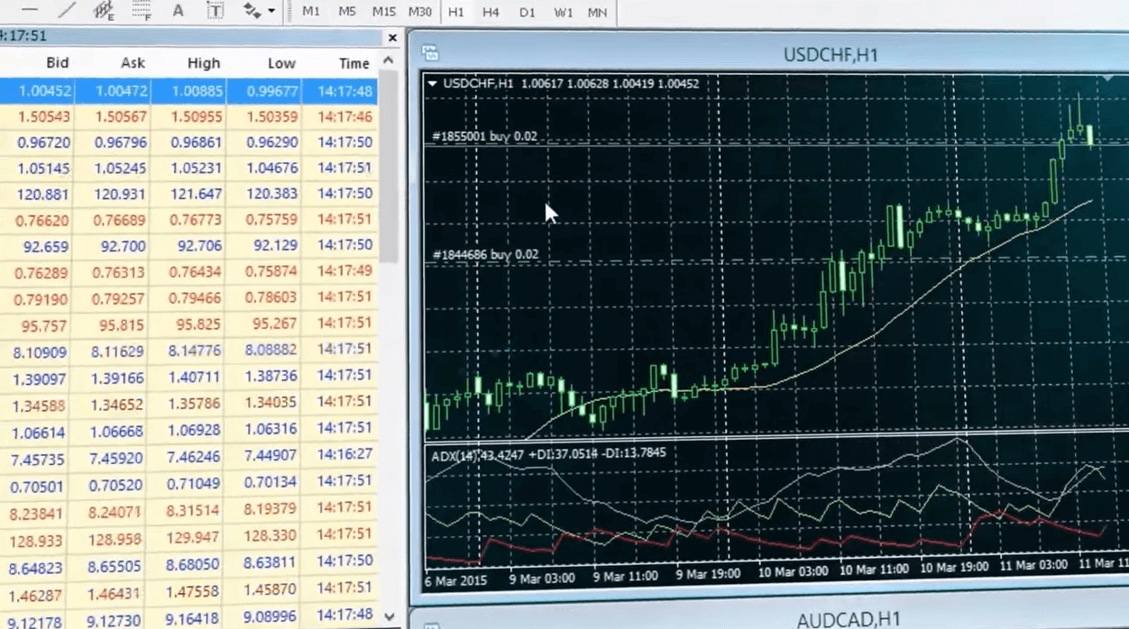This screenshot has height=629, width=1129.
Task: Select the Horizontal Line drawing tool
Action: click(30, 12)
